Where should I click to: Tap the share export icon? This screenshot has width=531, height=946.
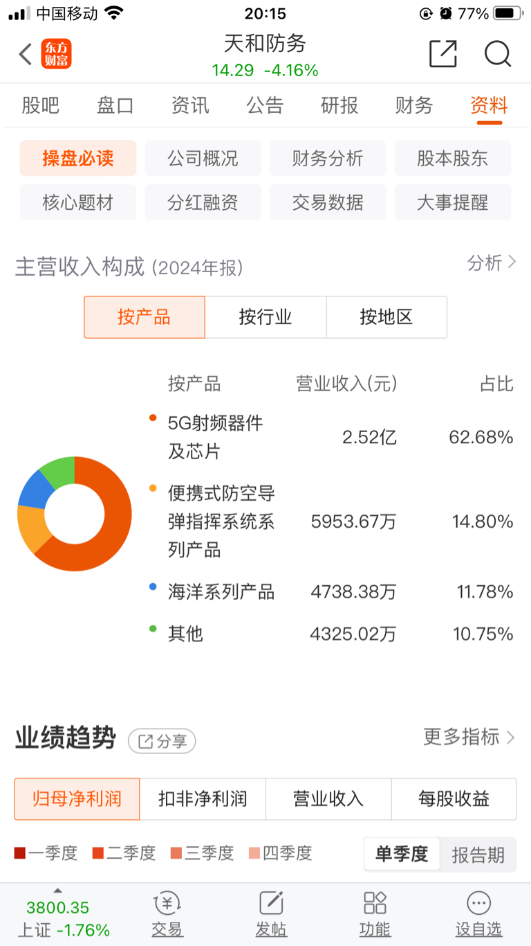tap(443, 54)
